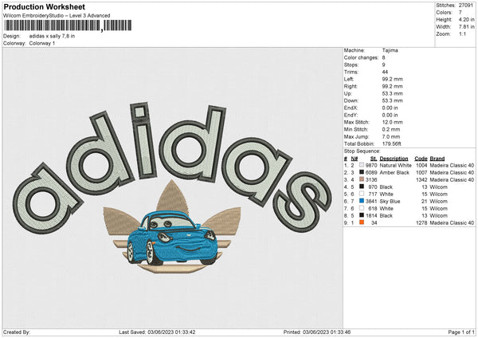
Task: Click the Machine value Tajima
Action: [x=390, y=50]
